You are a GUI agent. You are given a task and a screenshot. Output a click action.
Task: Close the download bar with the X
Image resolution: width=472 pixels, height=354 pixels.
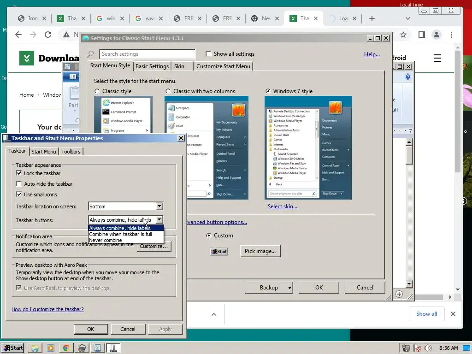click(453, 314)
